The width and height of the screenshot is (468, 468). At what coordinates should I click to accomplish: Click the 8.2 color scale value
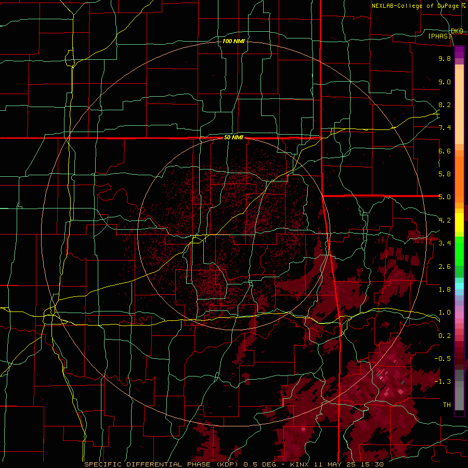pyautogui.click(x=445, y=105)
